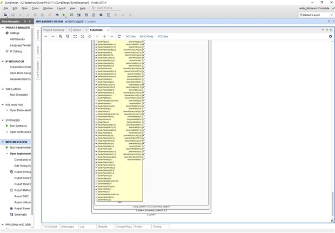Click the zoom fit icon in schematic toolbar

pyautogui.click(x=75, y=36)
